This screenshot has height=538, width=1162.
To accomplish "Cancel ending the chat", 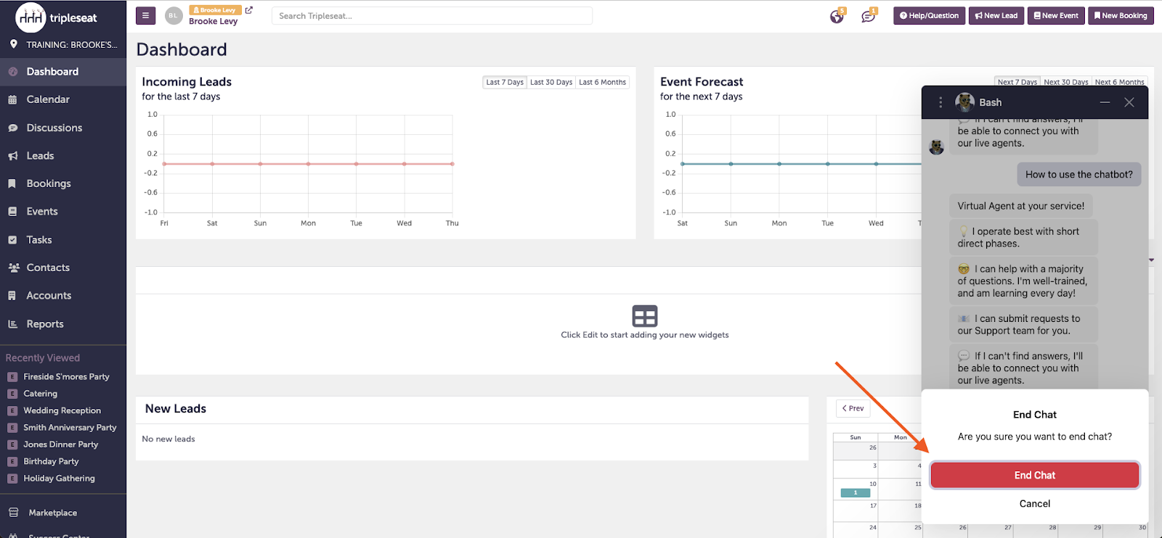I will pyautogui.click(x=1034, y=504).
